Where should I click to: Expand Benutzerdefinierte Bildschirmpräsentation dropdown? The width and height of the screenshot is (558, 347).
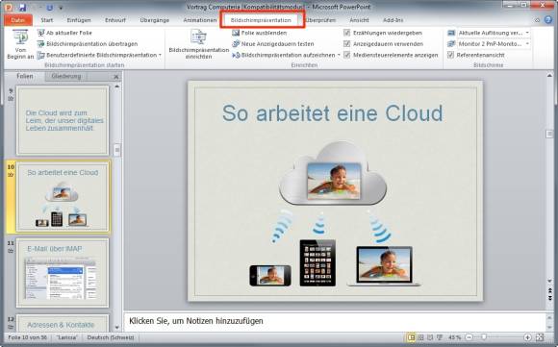pyautogui.click(x=160, y=55)
